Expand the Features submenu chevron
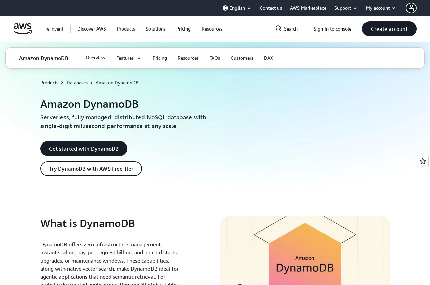 139,58
